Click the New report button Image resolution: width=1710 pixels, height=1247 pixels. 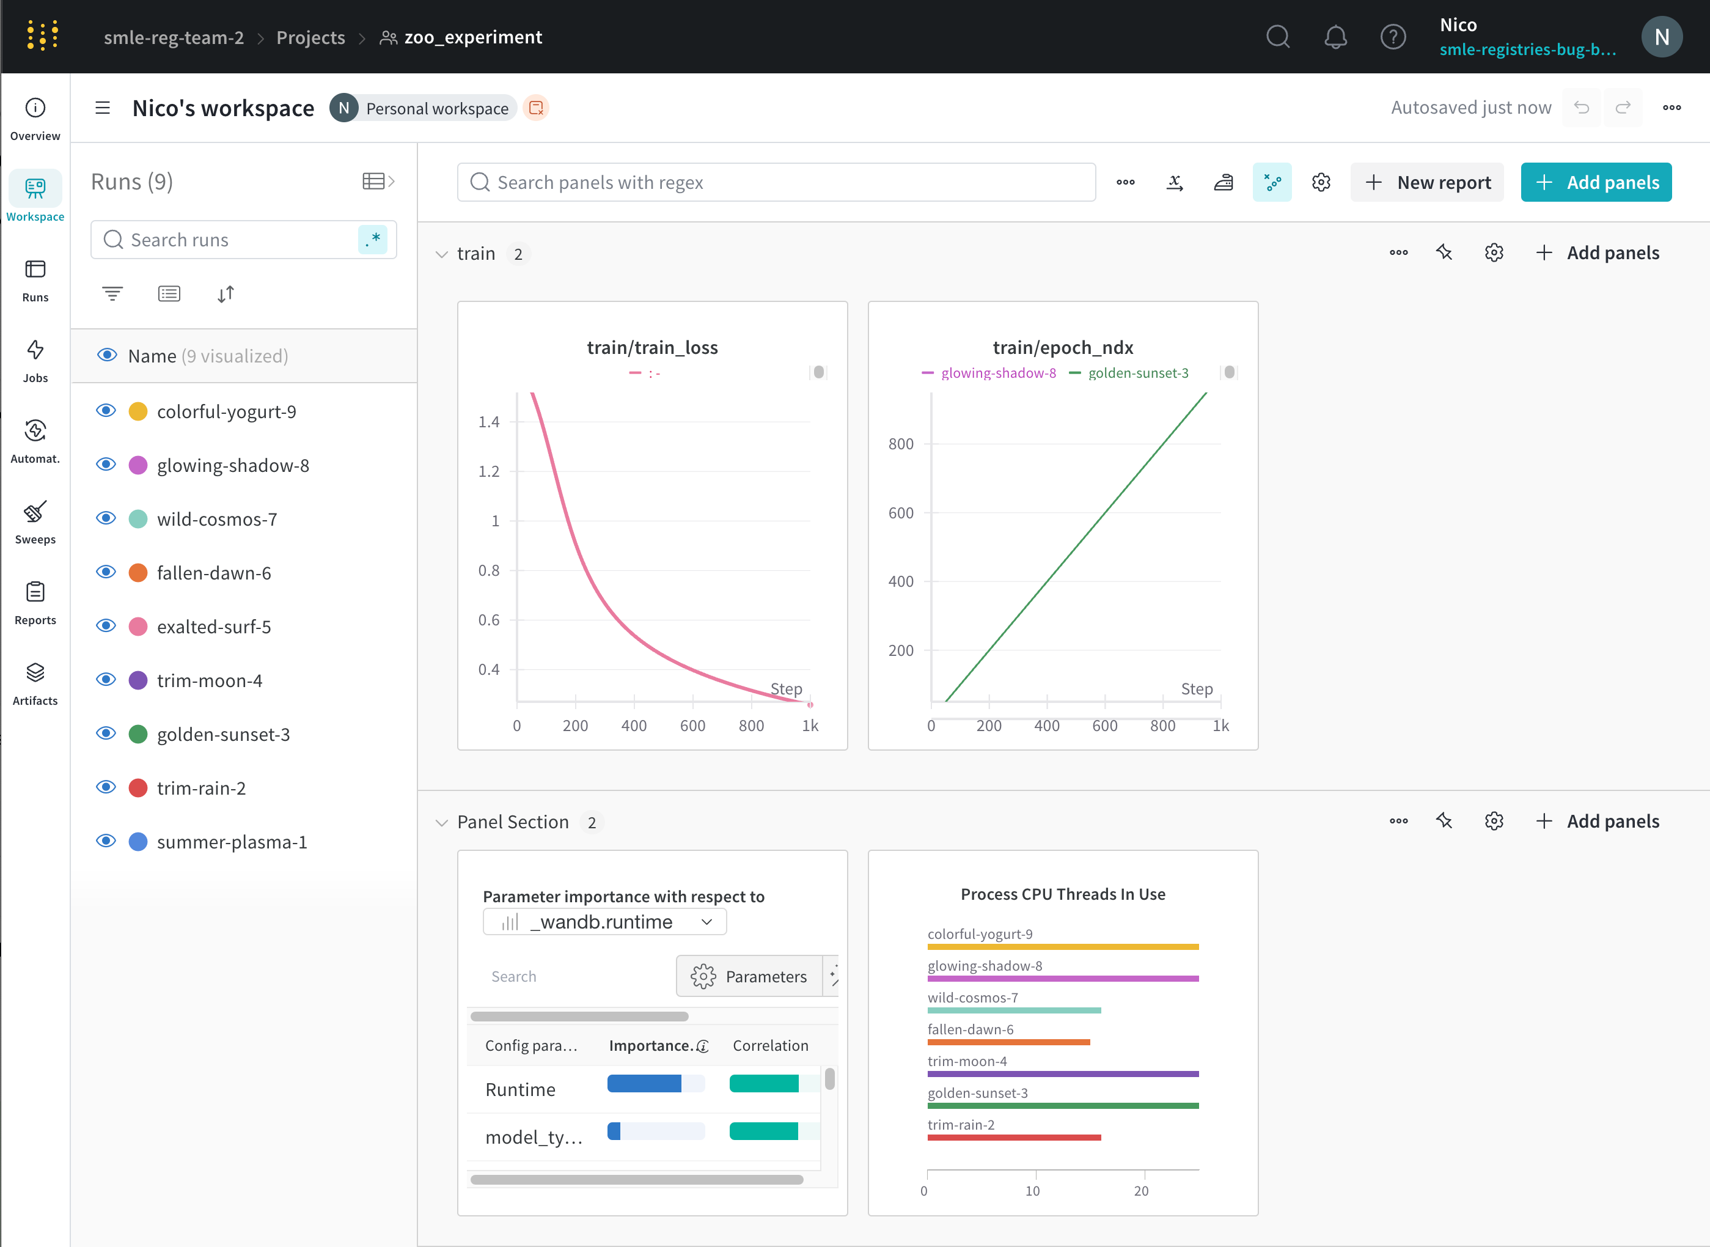[x=1426, y=182]
